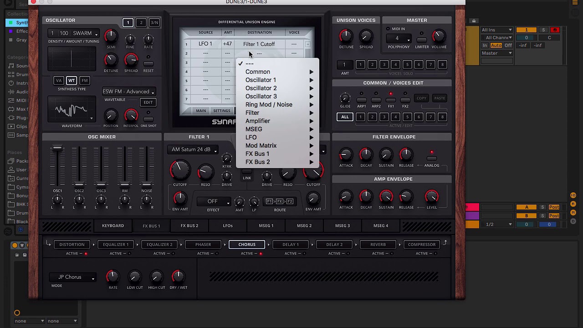The height and width of the screenshot is (328, 583).
Task: Click the lock icon above Ableton's track
Action: [x=474, y=21]
